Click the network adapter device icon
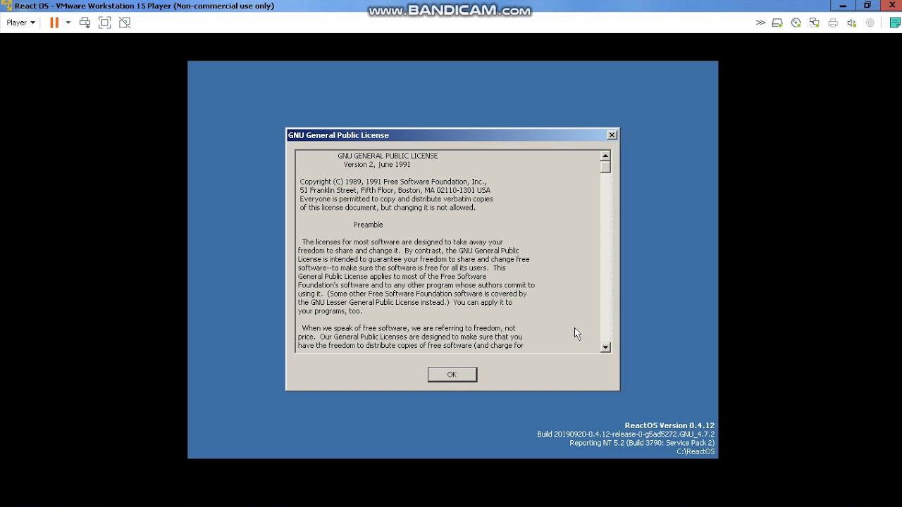902x507 pixels. tap(814, 23)
